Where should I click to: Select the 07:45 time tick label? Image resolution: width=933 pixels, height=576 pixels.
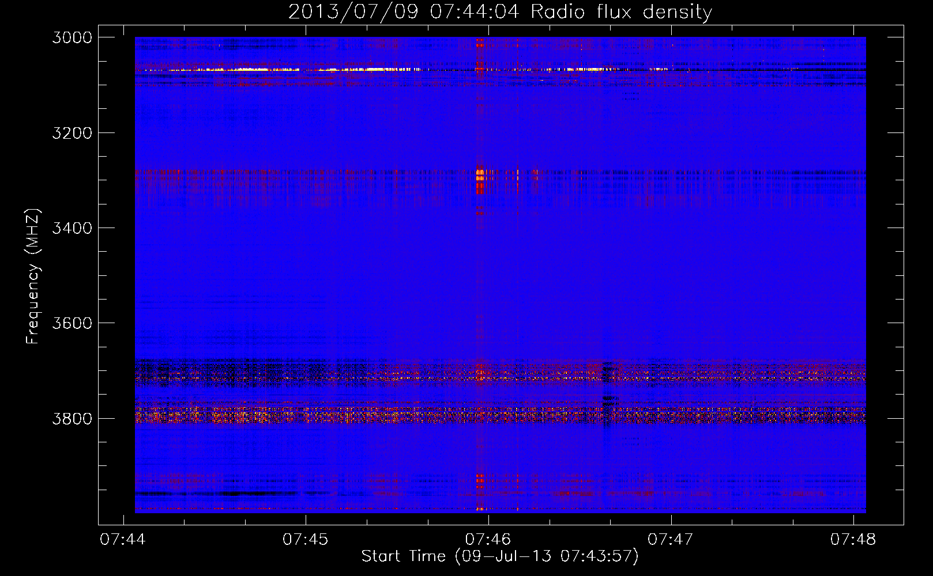point(305,540)
